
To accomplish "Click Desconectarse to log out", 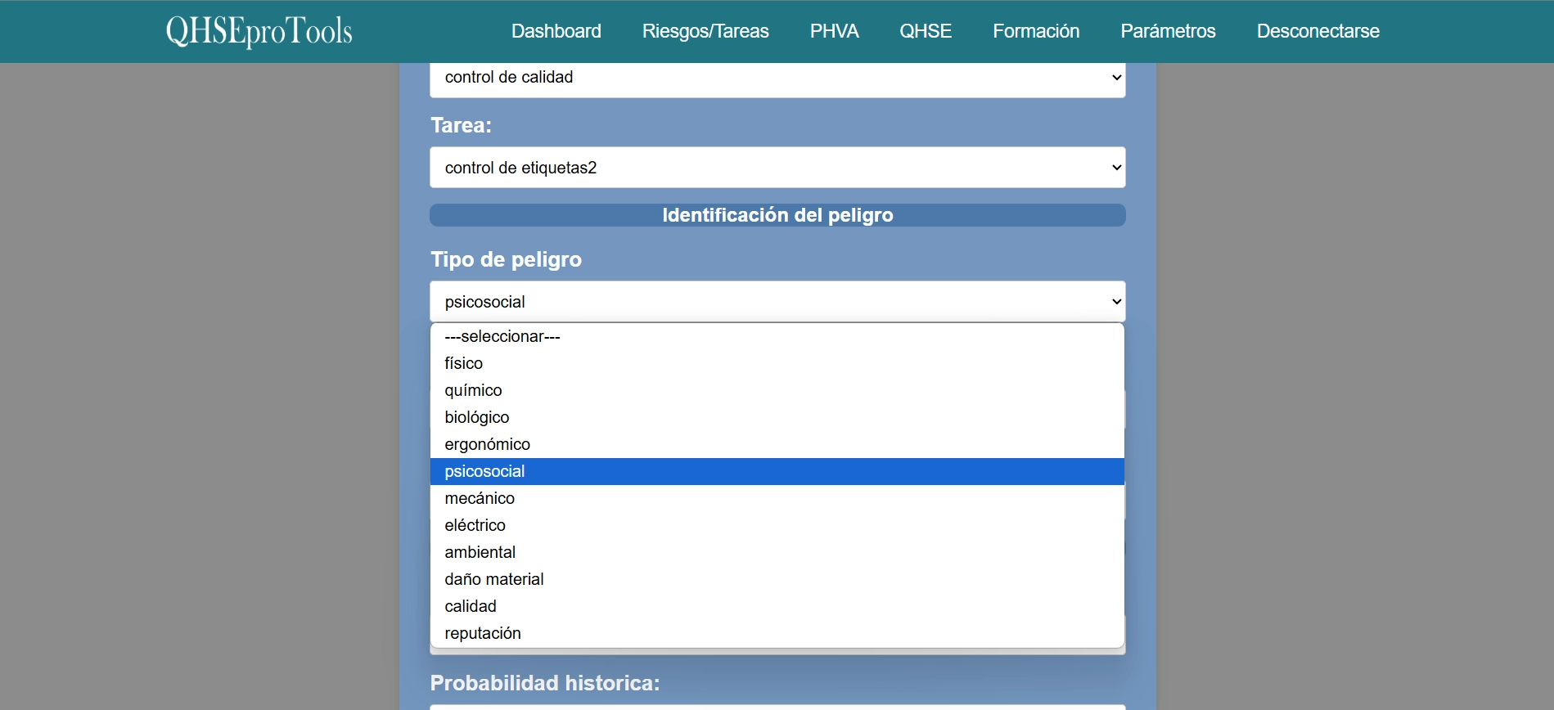I will 1318,31.
